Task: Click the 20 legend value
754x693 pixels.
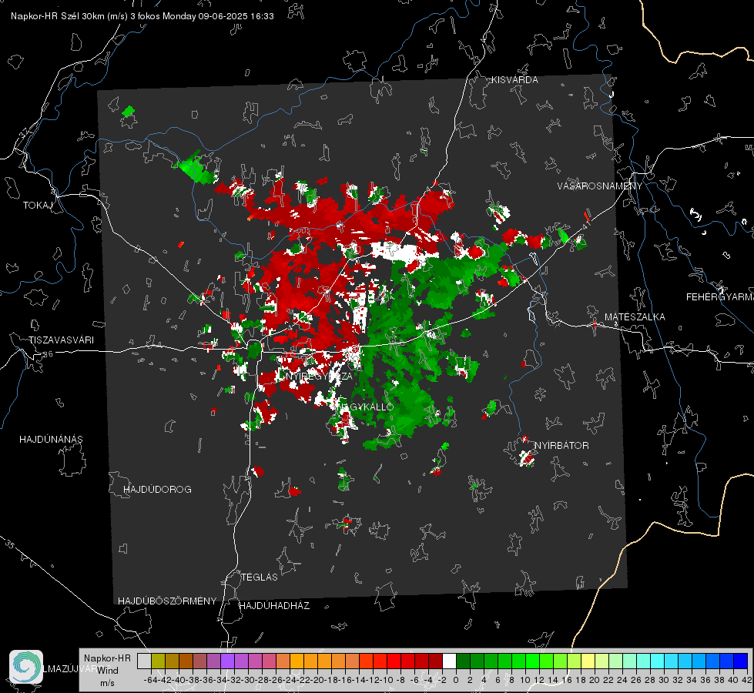Action: click(x=595, y=680)
